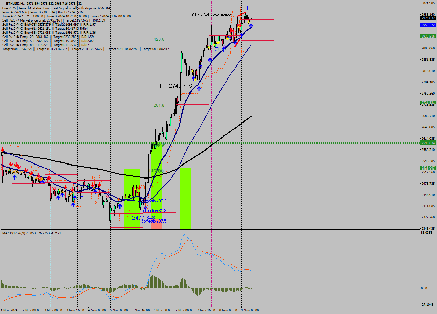Click the green price tag 2721.831

pos(428,102)
